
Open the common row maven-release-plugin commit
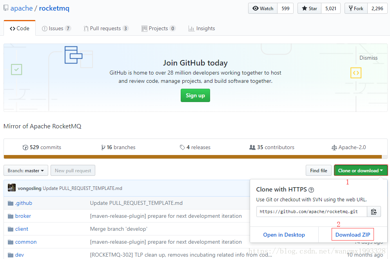[166, 242]
